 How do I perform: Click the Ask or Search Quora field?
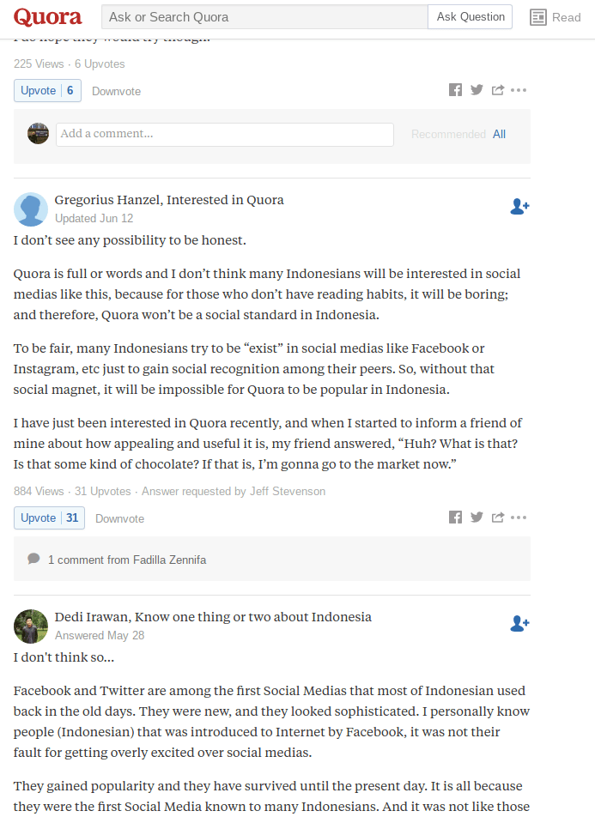coord(264,17)
